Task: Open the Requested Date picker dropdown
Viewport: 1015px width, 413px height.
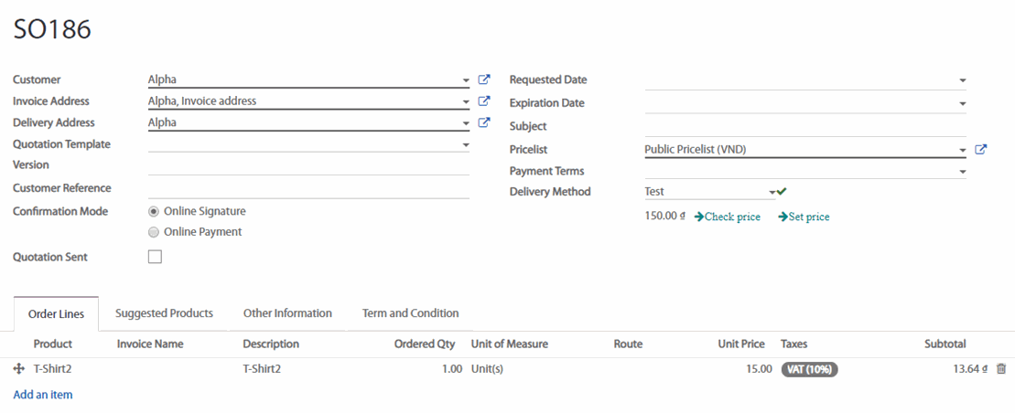Action: (x=962, y=80)
